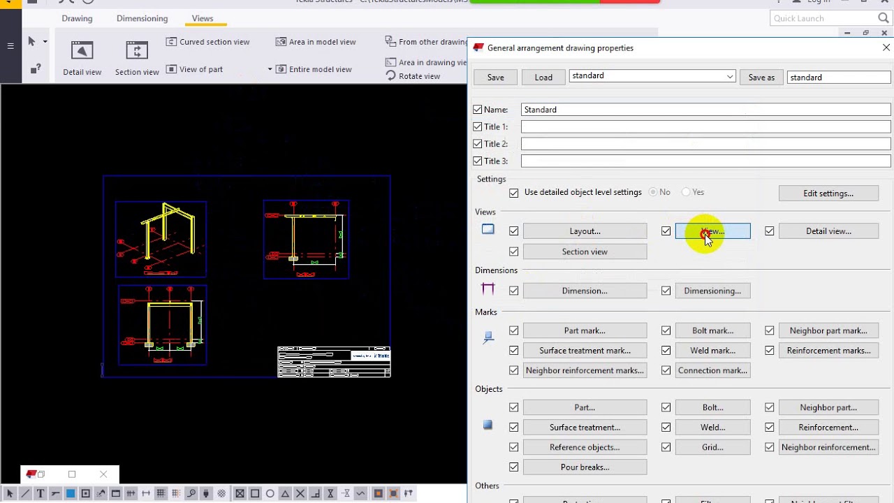Toggle checkbox beside Reinforcement marks button

pyautogui.click(x=769, y=351)
